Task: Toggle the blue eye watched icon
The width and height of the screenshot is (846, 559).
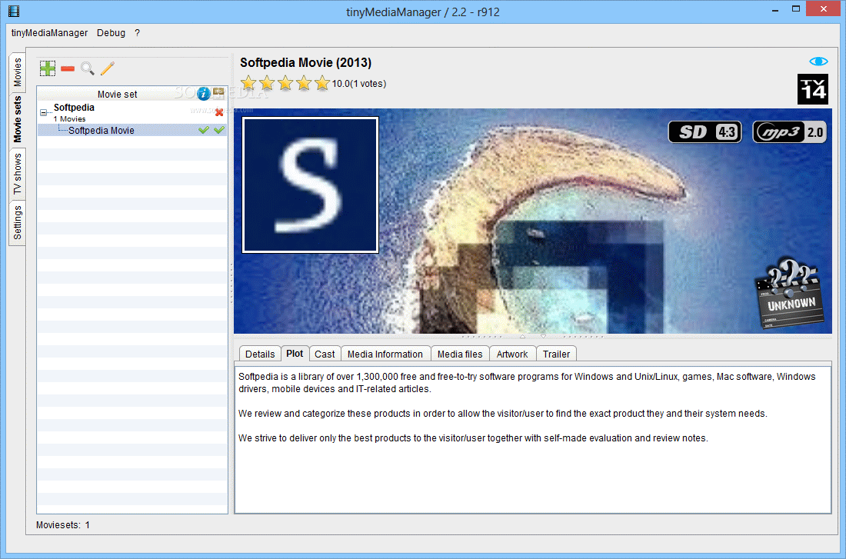Action: coord(818,62)
